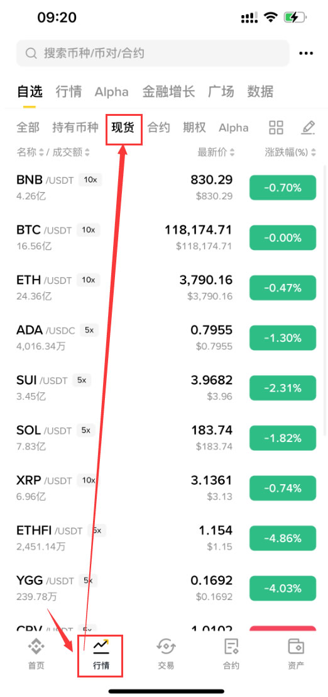Open 行情 markets icon in bottom bar
The image size is (328, 697).
click(x=101, y=647)
